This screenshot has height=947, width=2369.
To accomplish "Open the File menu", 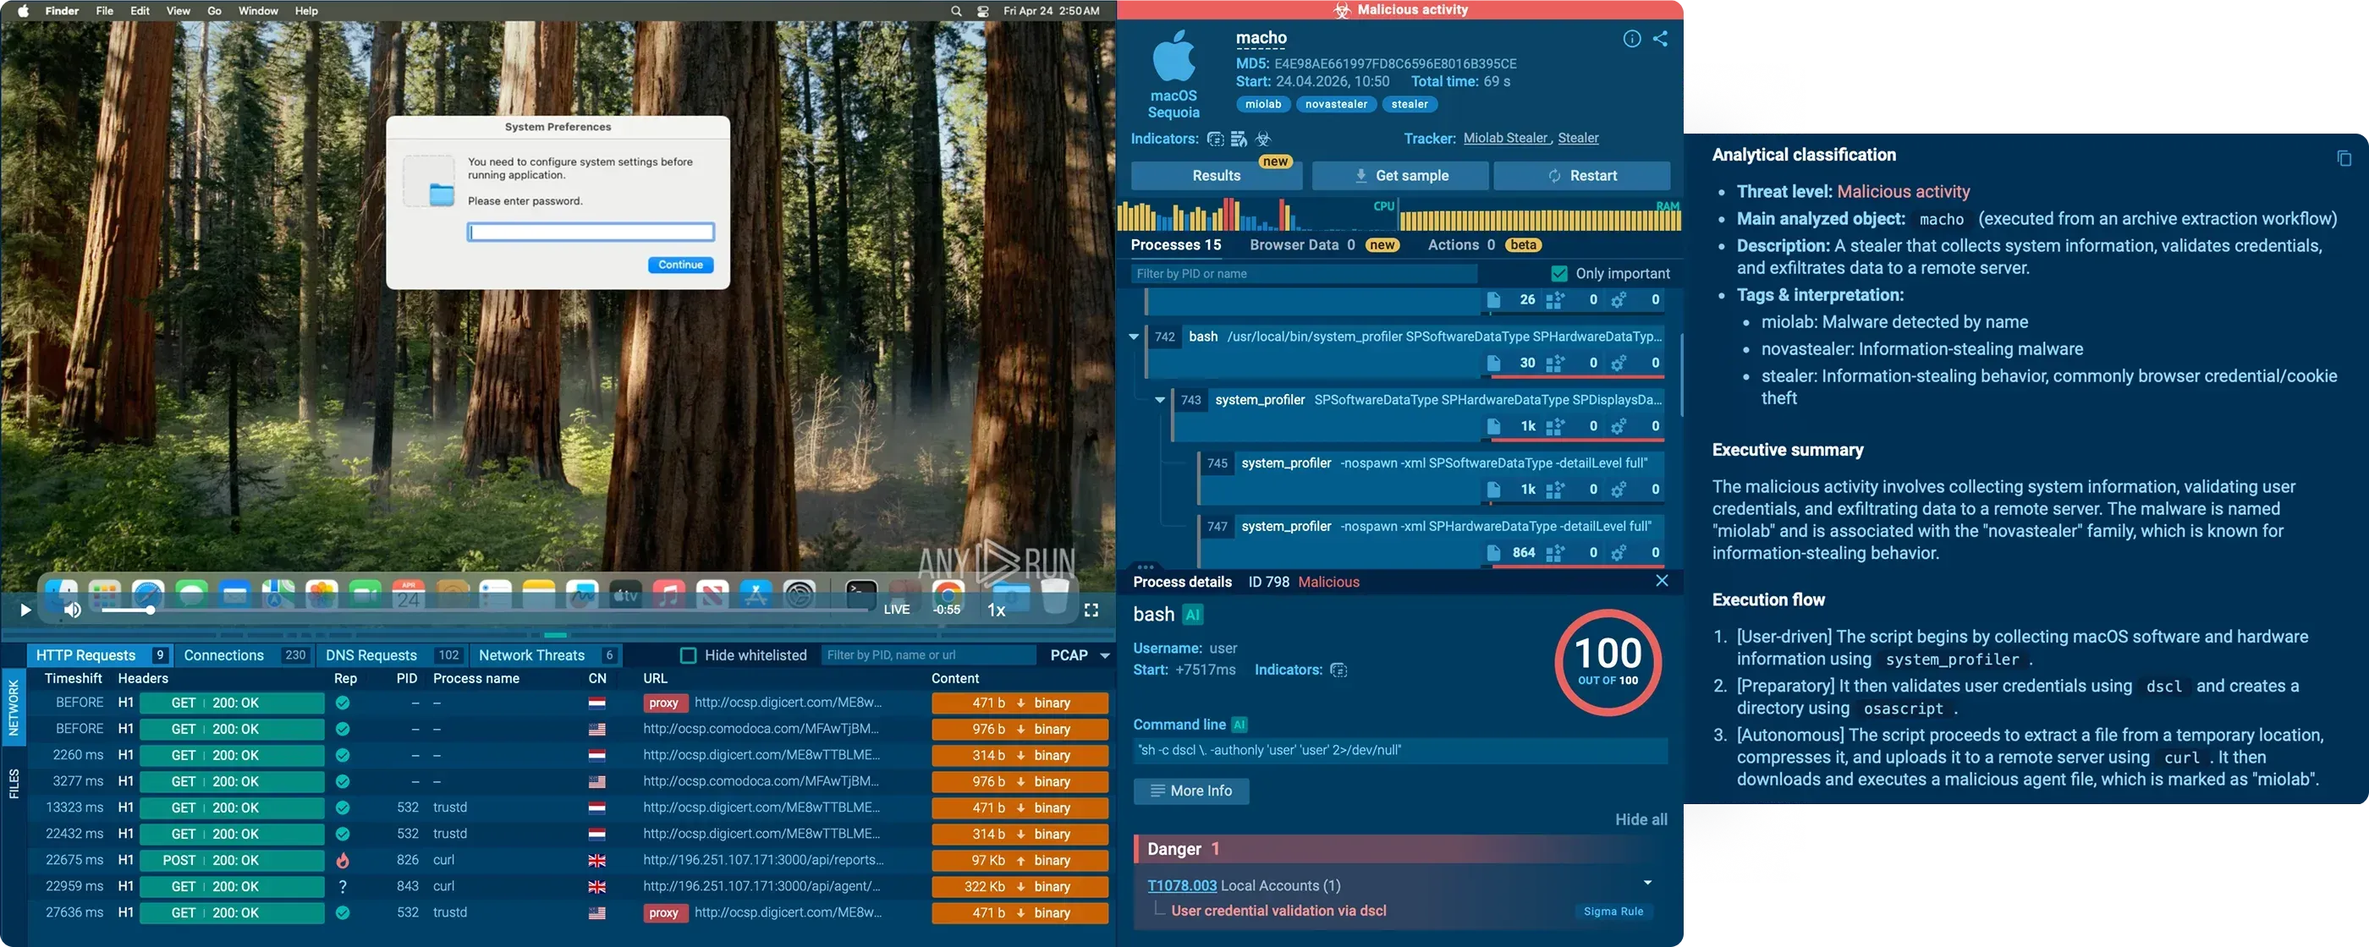I will point(105,11).
